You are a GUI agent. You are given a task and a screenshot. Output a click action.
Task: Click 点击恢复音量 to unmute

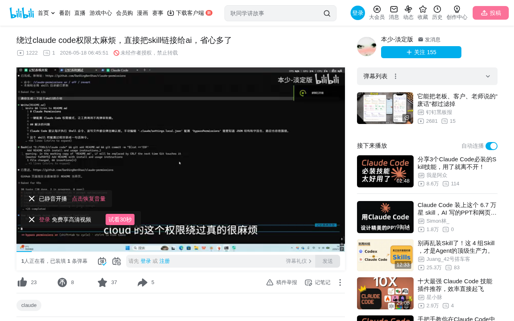(89, 199)
